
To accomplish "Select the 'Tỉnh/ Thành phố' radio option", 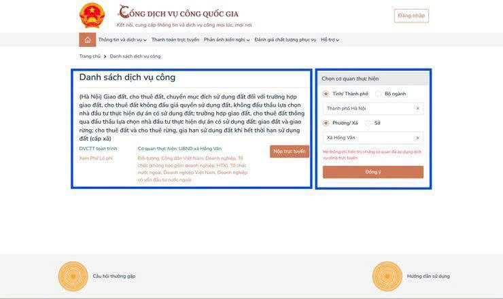I will 326,94.
